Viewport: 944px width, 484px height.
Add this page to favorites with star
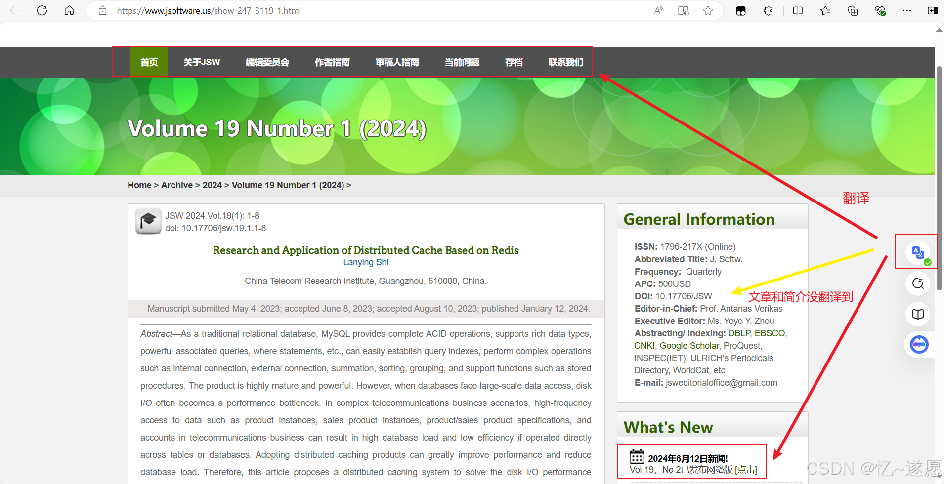(708, 11)
